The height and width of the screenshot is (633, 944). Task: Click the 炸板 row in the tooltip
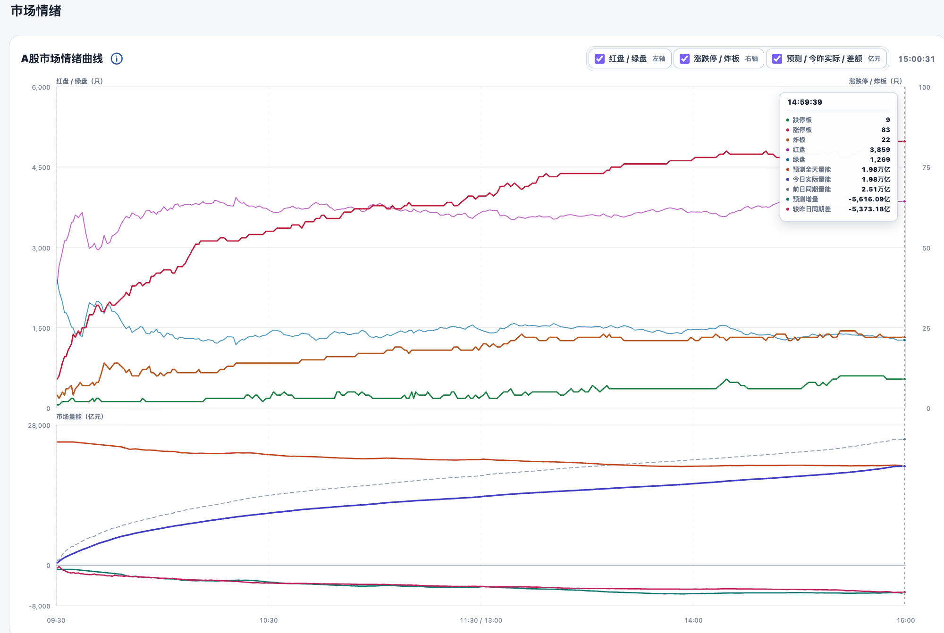coord(838,140)
